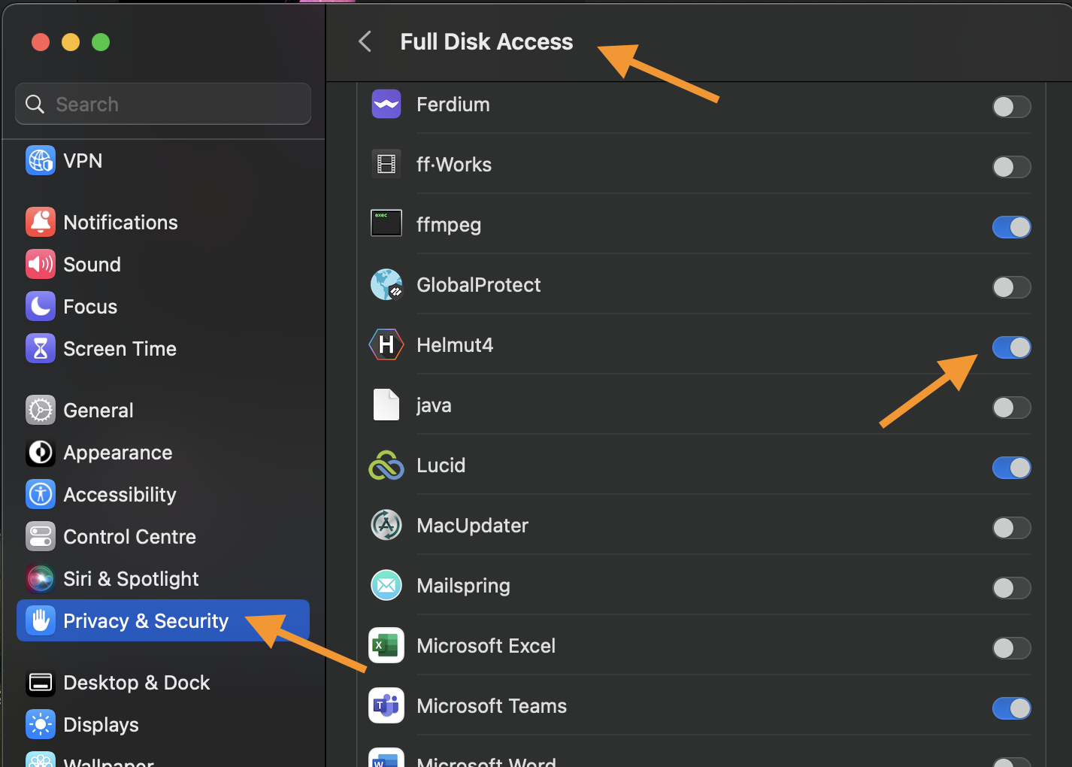Open Notifications settings in sidebar

pyautogui.click(x=120, y=223)
